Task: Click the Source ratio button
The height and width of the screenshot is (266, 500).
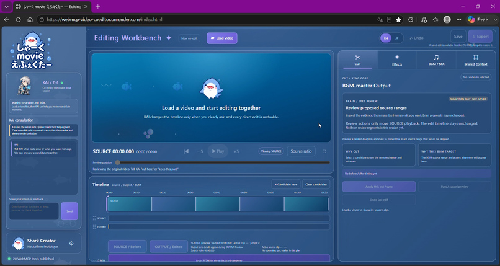Action: pos(301,151)
